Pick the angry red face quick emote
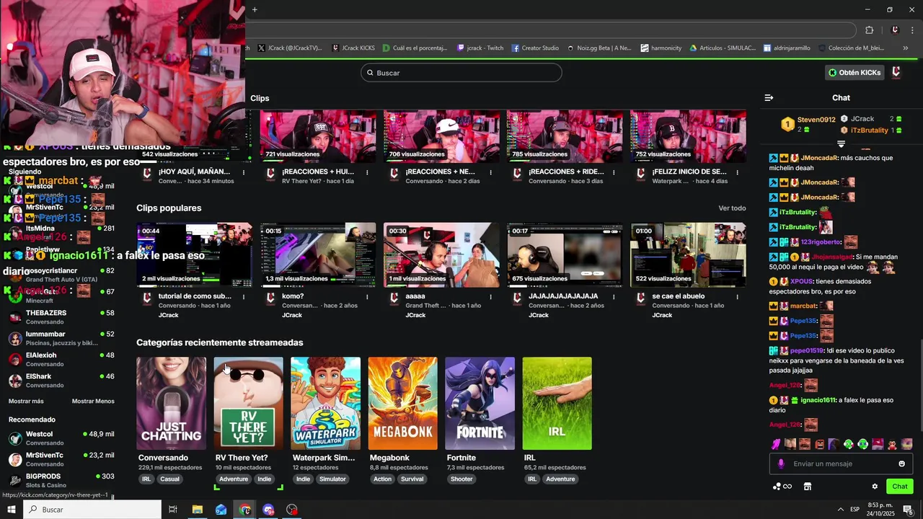The image size is (923, 519). coord(819,444)
